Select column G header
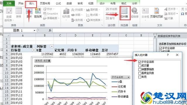 [x=126, y=35]
